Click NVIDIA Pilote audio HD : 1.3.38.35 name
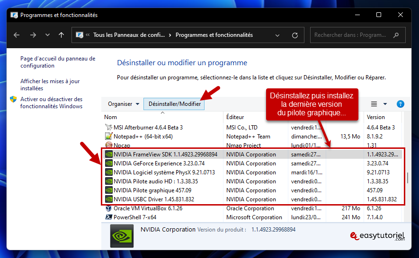419x258 pixels. [156, 181]
